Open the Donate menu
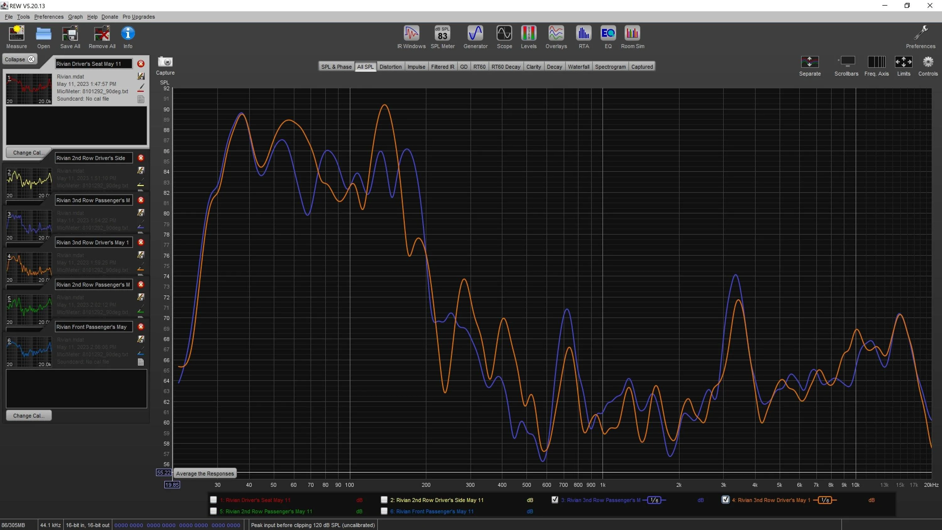942x530 pixels. click(x=110, y=17)
